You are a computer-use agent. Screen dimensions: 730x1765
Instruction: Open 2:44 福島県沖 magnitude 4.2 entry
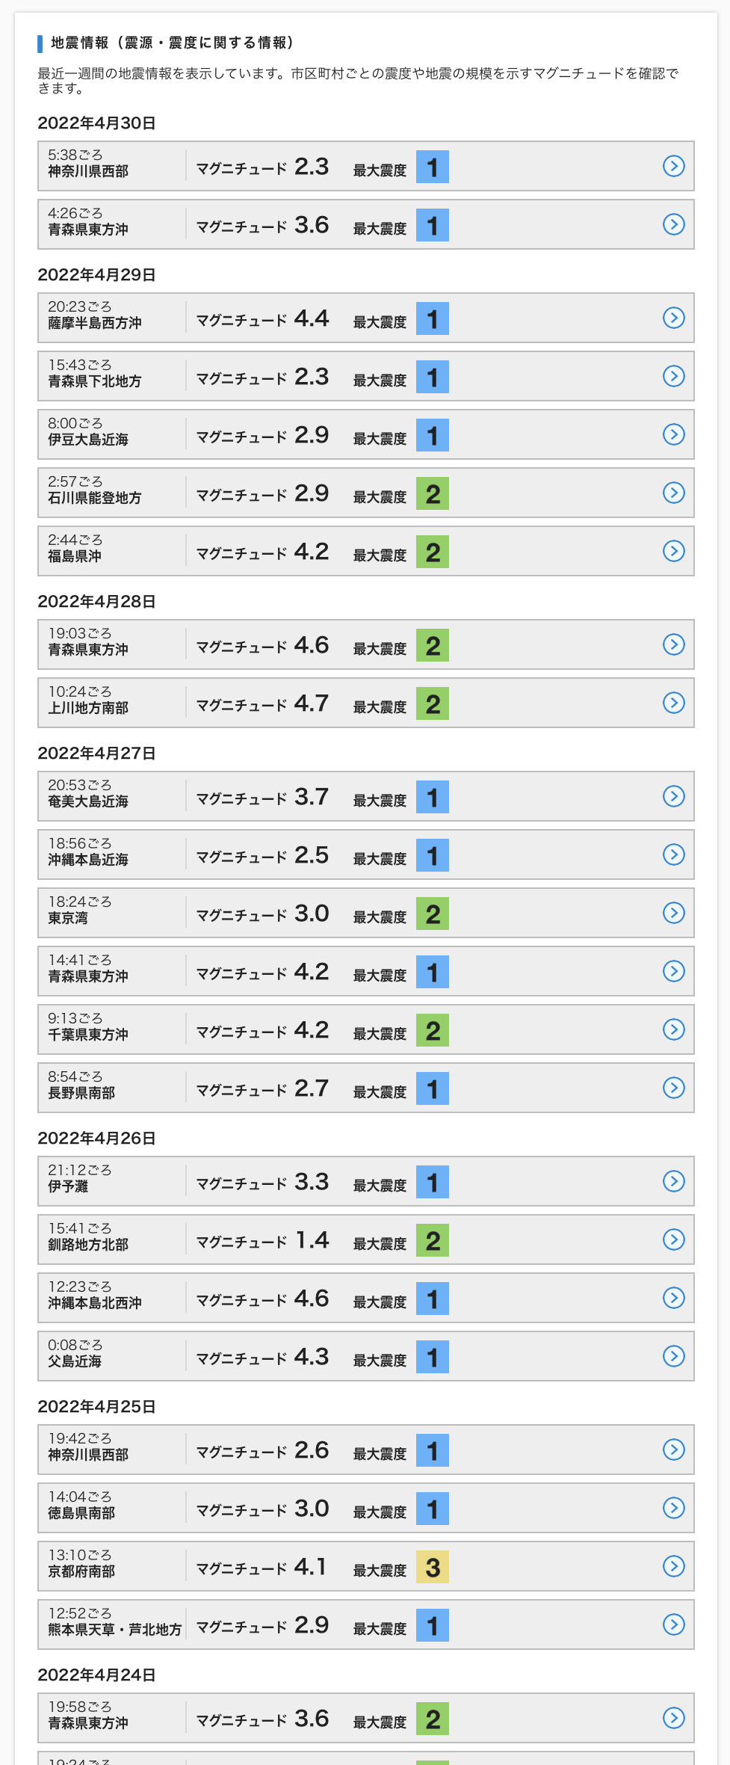click(366, 551)
